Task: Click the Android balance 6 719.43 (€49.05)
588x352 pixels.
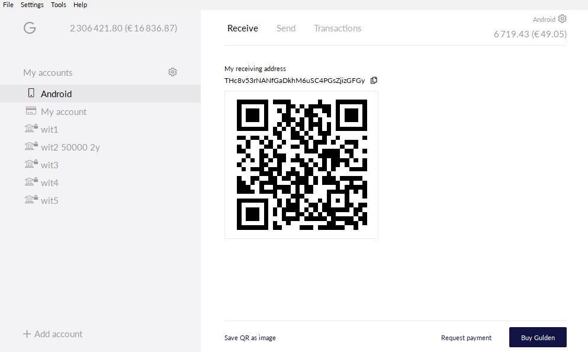Action: coord(530,34)
